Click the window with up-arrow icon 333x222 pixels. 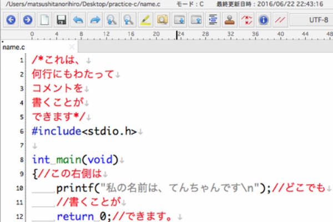196,20
